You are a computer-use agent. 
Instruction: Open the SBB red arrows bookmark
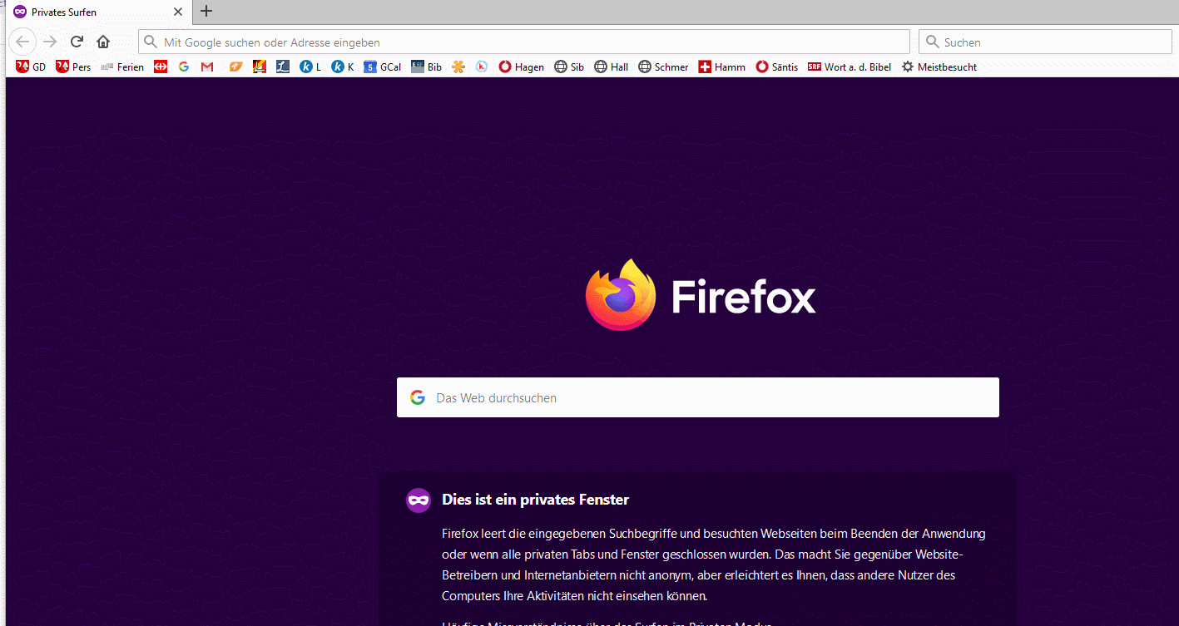click(161, 67)
